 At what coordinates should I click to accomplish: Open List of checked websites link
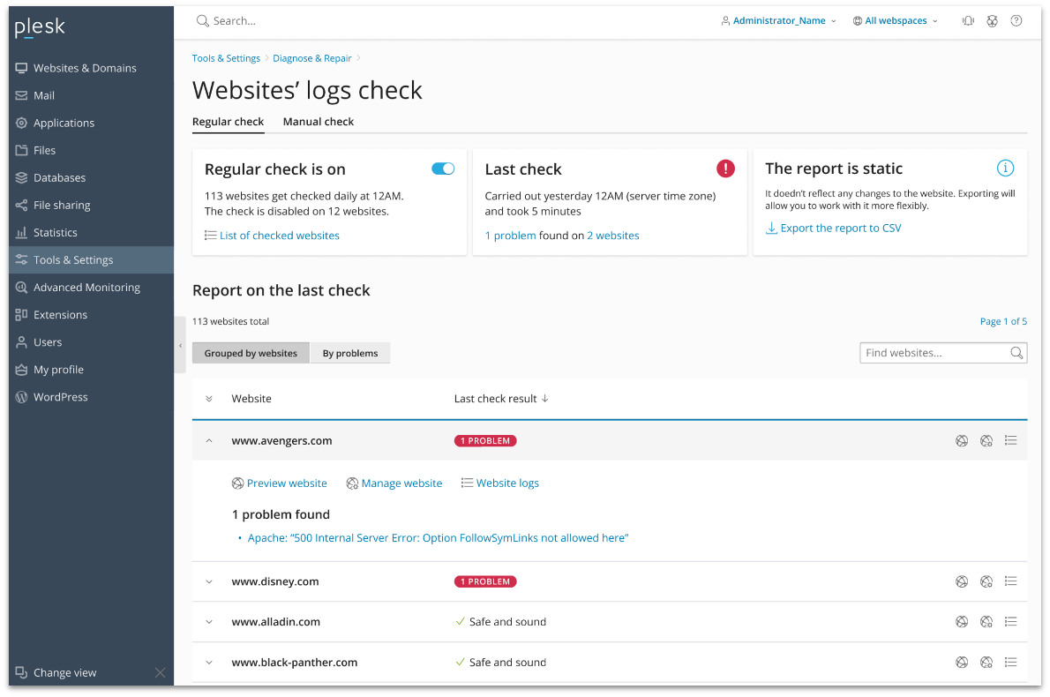(279, 236)
